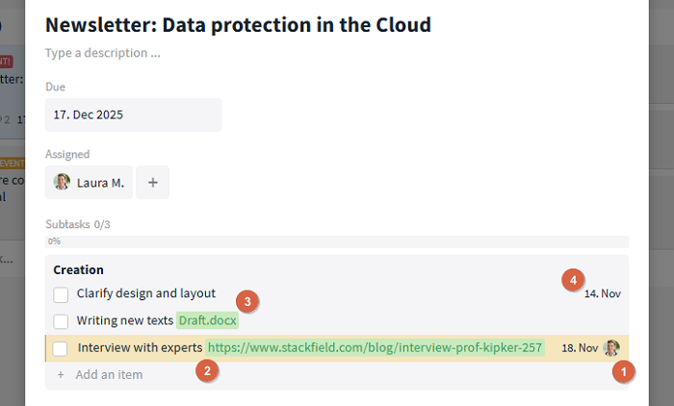Open the due date picker field
674x406 pixels.
tap(133, 114)
